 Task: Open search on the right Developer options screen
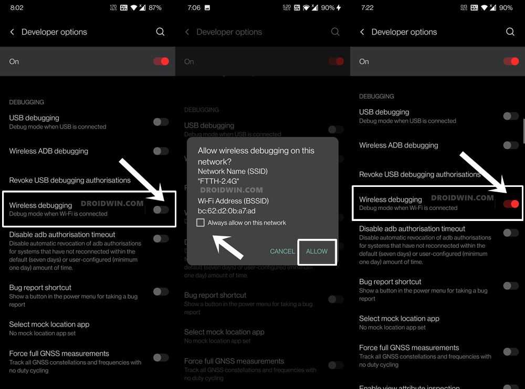(510, 32)
